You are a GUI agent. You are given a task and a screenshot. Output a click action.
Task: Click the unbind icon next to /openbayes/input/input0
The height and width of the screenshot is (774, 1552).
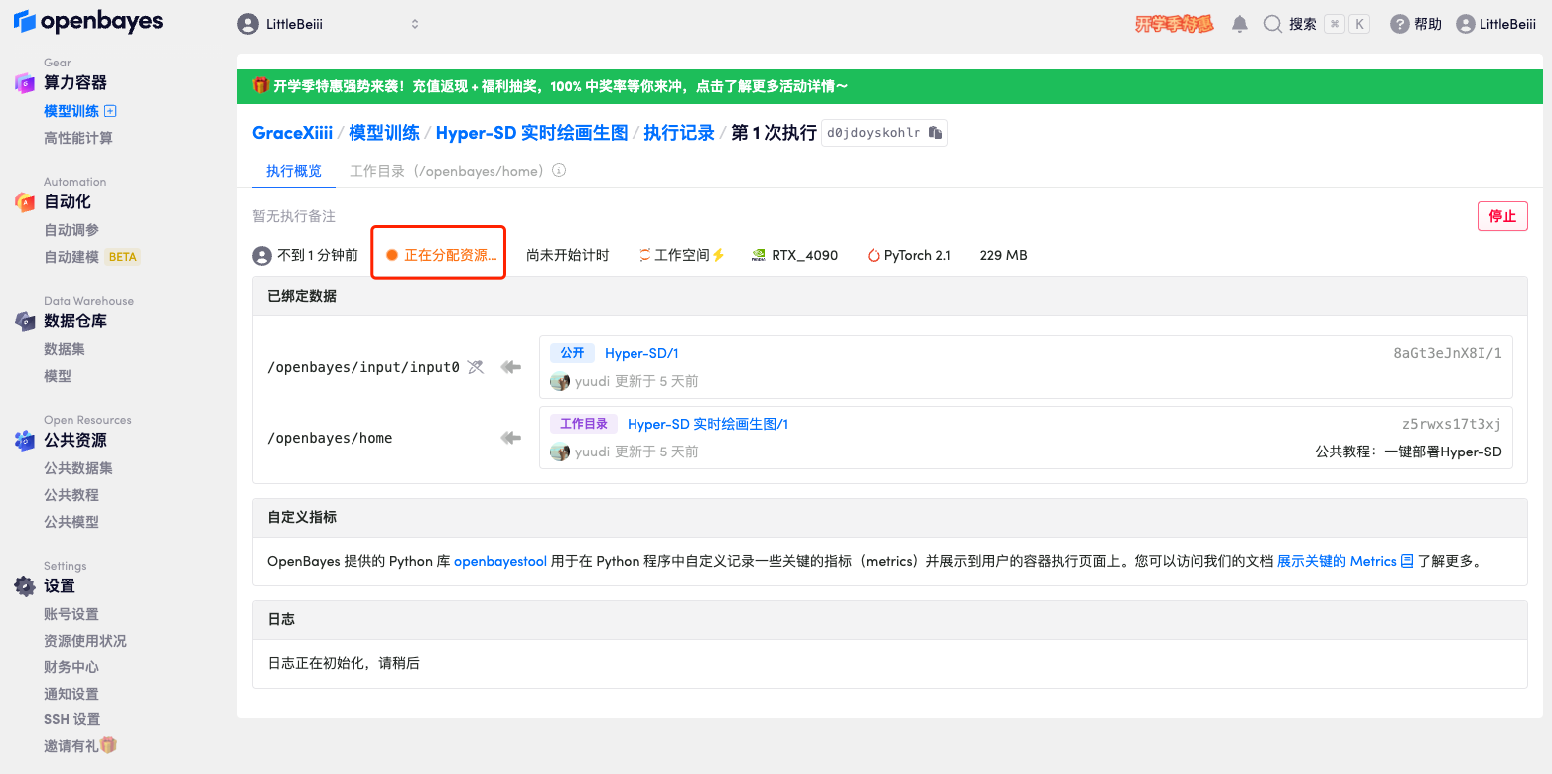click(476, 367)
